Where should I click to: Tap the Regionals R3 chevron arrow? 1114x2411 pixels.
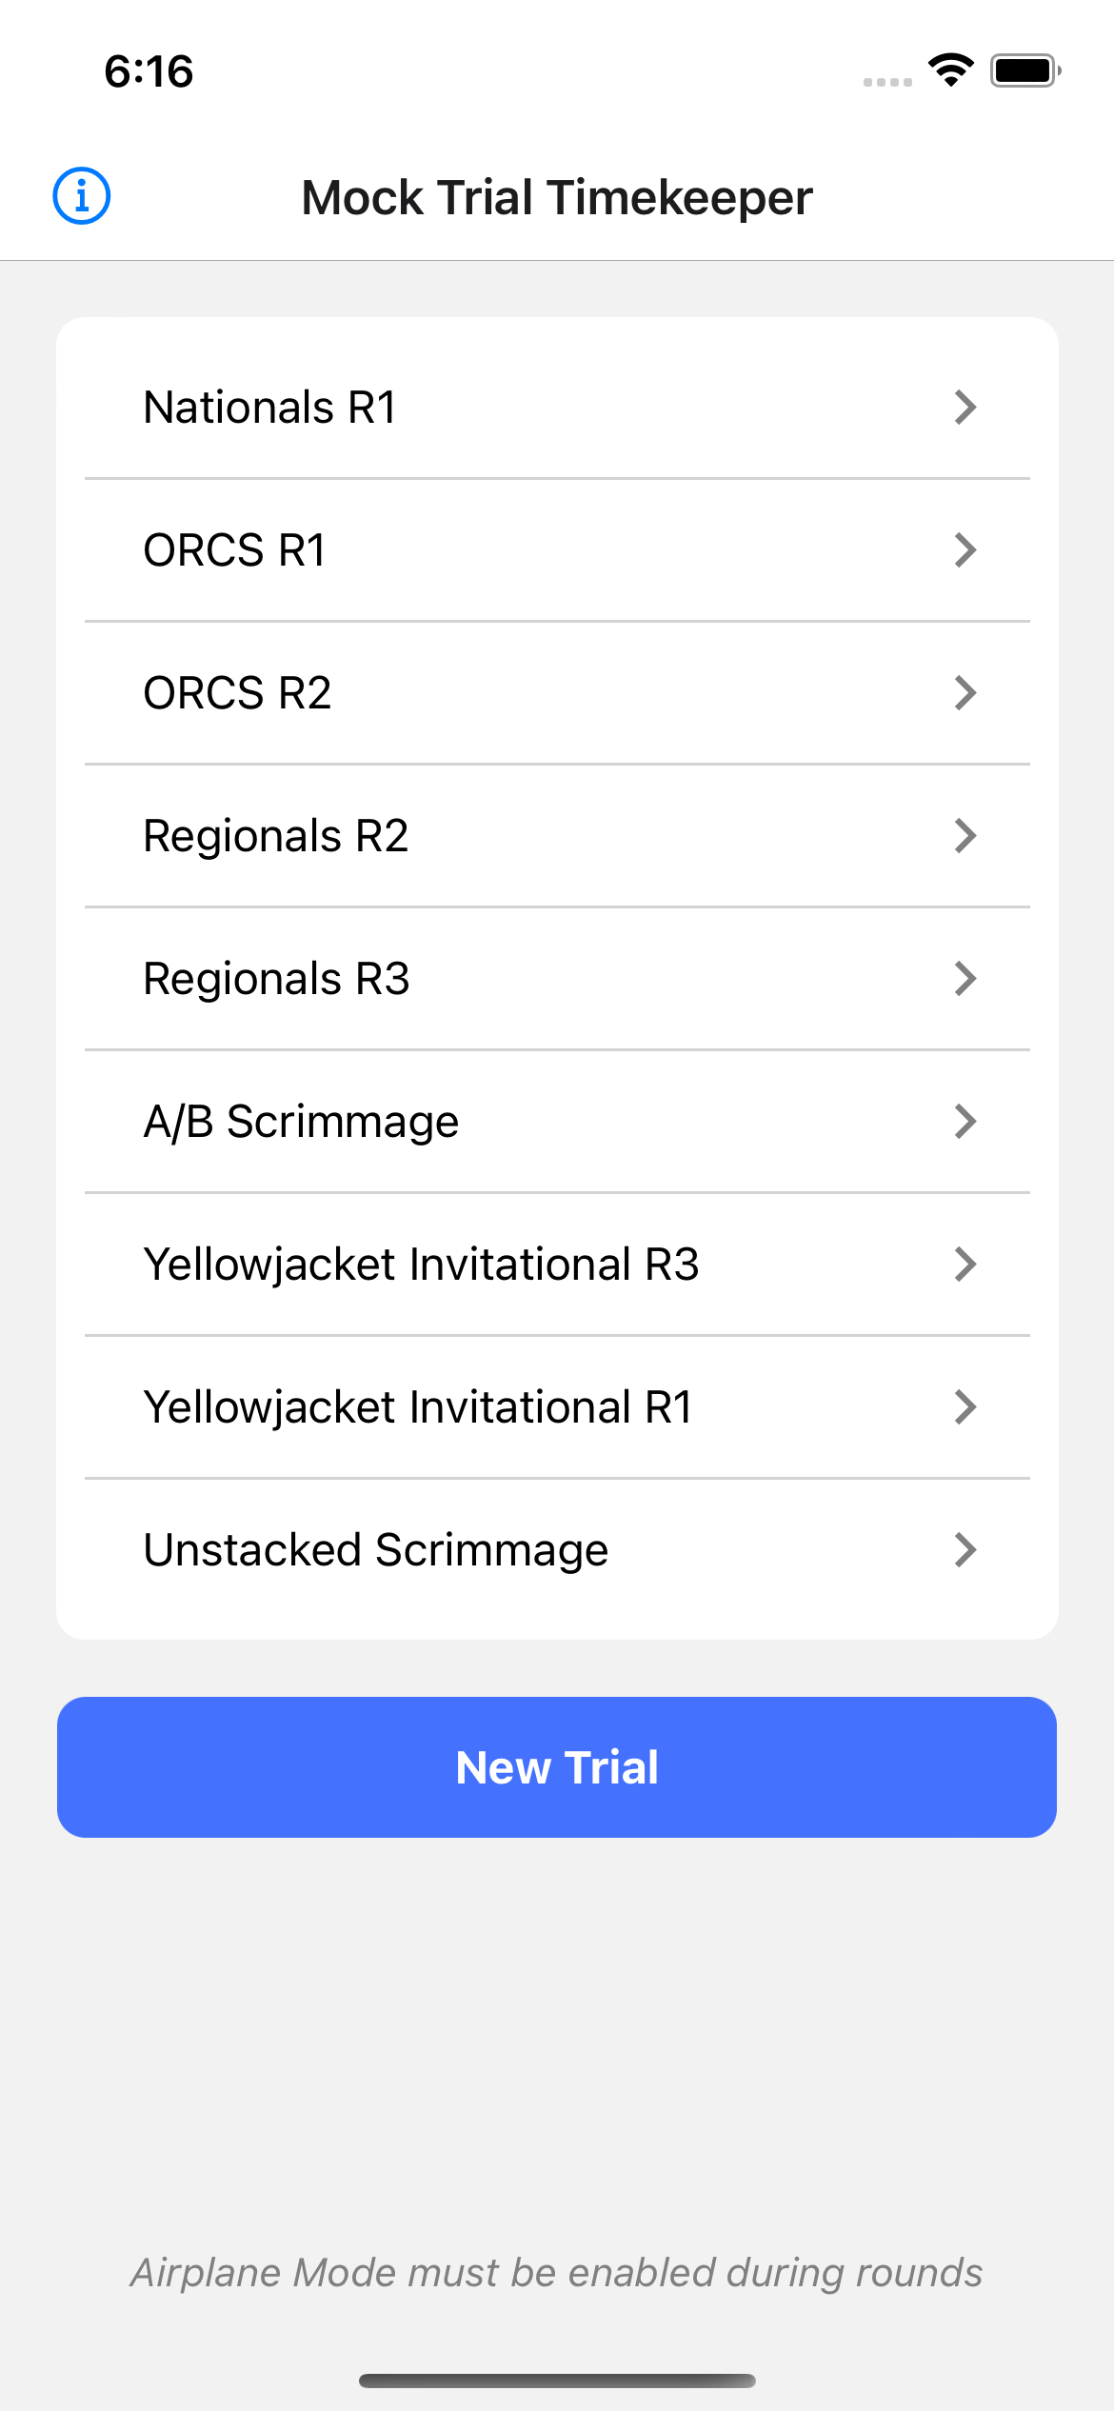(x=965, y=979)
